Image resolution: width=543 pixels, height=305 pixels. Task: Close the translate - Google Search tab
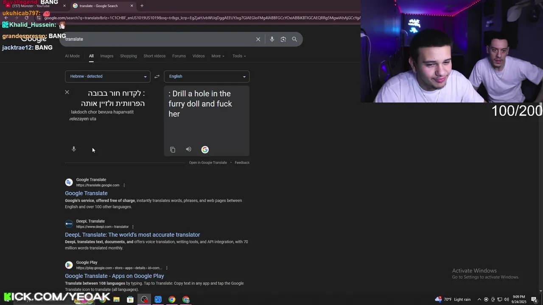coord(132,6)
